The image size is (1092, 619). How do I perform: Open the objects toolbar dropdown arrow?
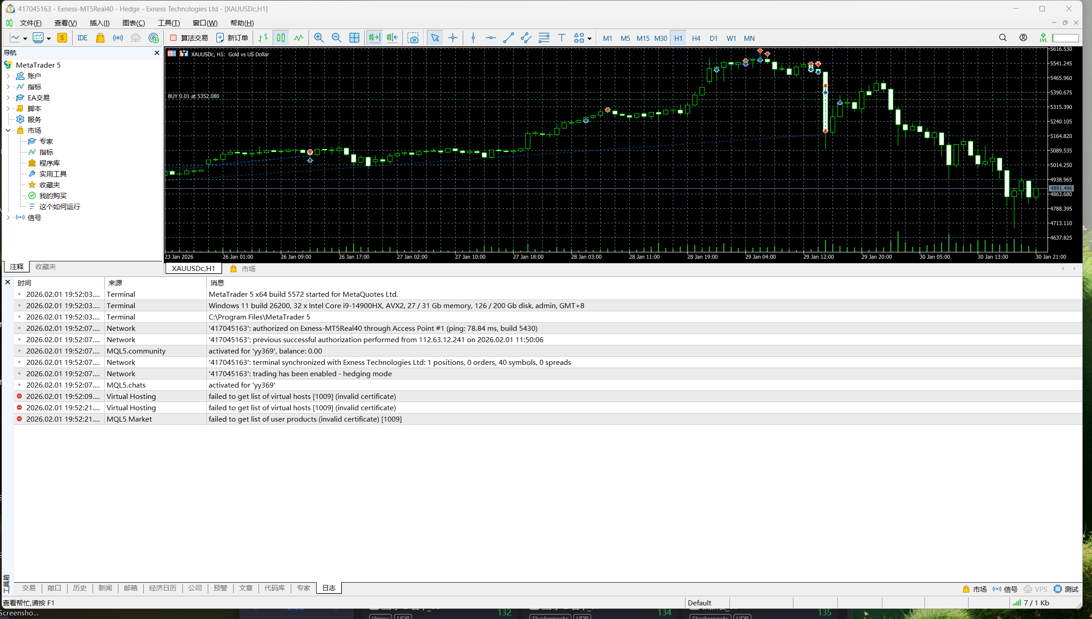pos(589,39)
